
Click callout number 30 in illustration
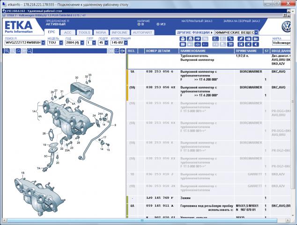tap(76, 77)
